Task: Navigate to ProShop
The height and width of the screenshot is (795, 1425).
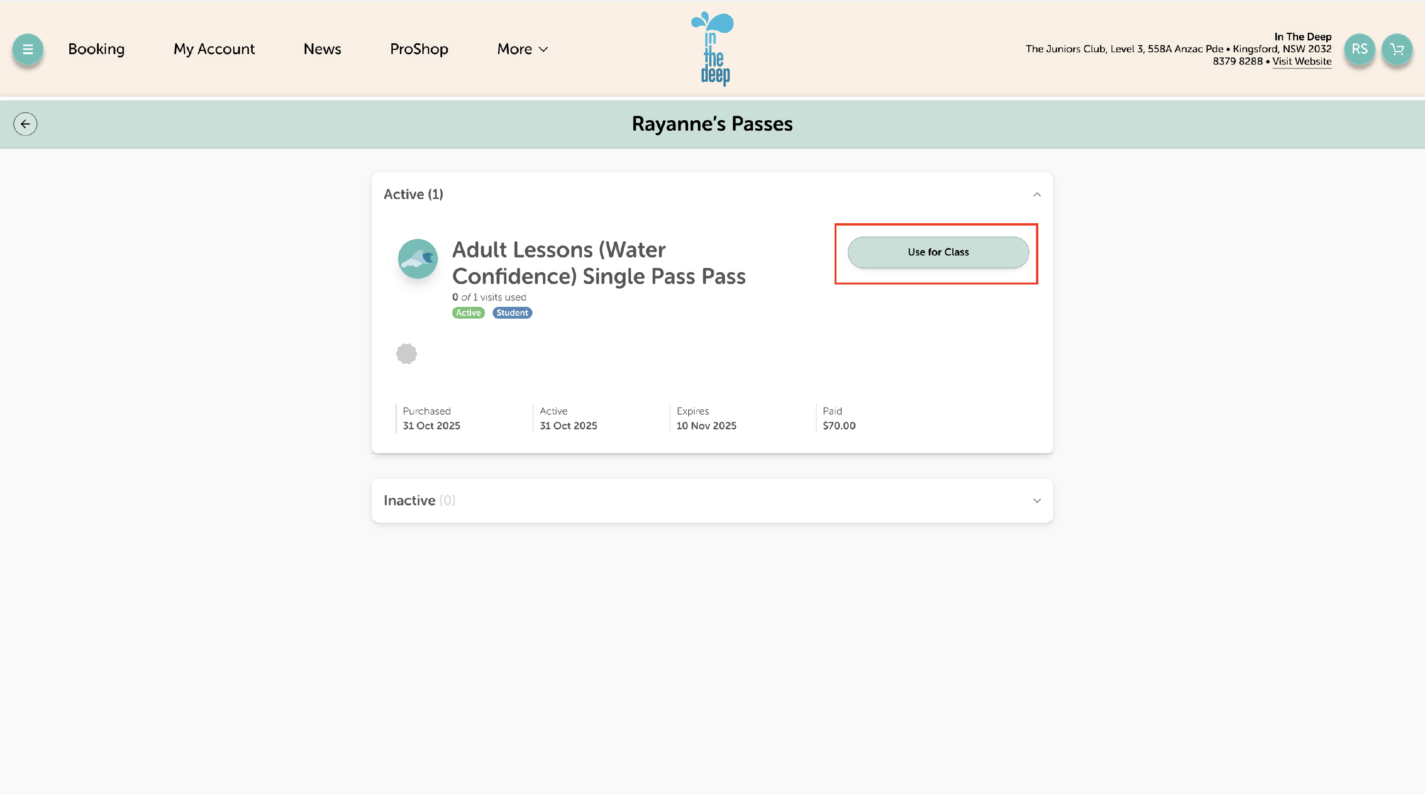Action: [419, 49]
